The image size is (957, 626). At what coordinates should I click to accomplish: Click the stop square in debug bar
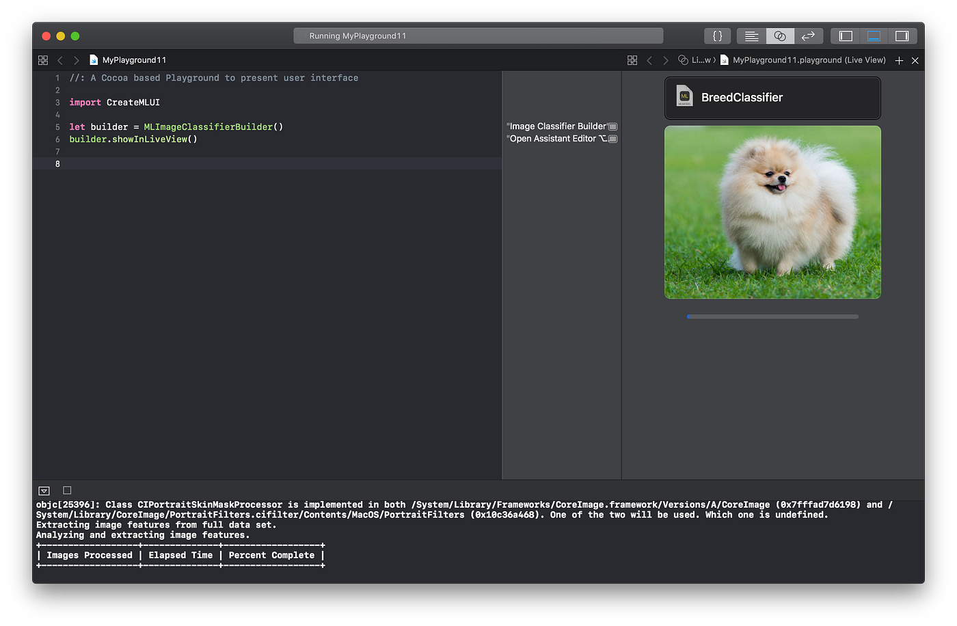pos(66,490)
